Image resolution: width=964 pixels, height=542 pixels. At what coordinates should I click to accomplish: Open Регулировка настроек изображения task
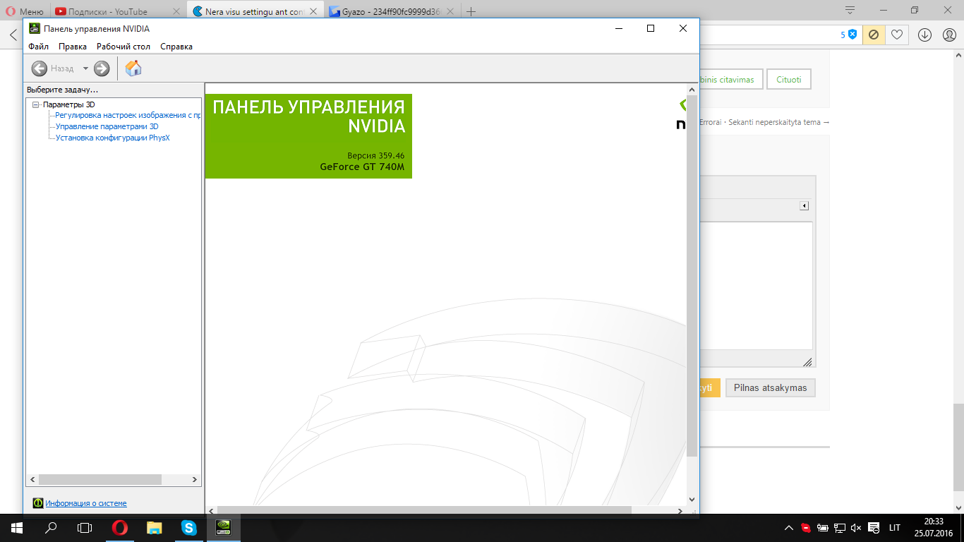(x=128, y=115)
